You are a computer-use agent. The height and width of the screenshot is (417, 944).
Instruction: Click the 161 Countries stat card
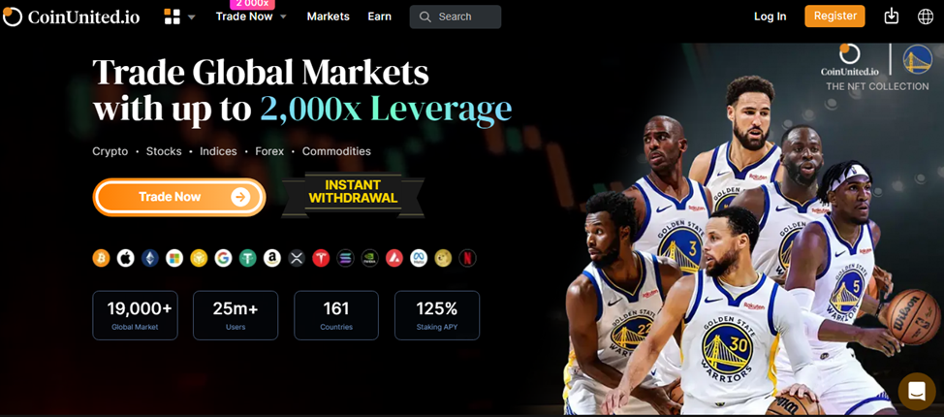point(336,315)
